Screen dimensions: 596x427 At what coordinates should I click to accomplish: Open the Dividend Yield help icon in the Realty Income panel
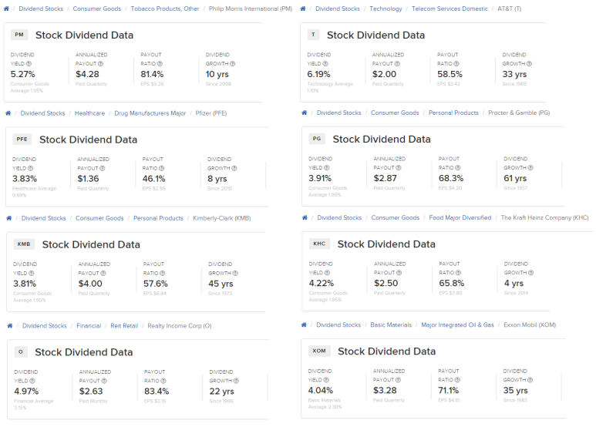click(x=32, y=381)
